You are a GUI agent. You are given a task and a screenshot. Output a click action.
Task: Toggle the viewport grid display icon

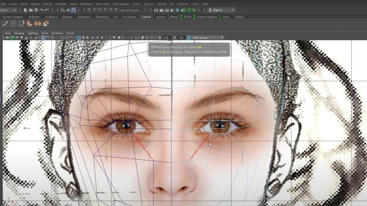coord(43,37)
